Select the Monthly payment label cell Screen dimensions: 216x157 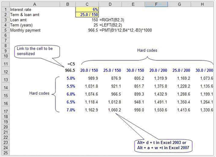click(25, 30)
